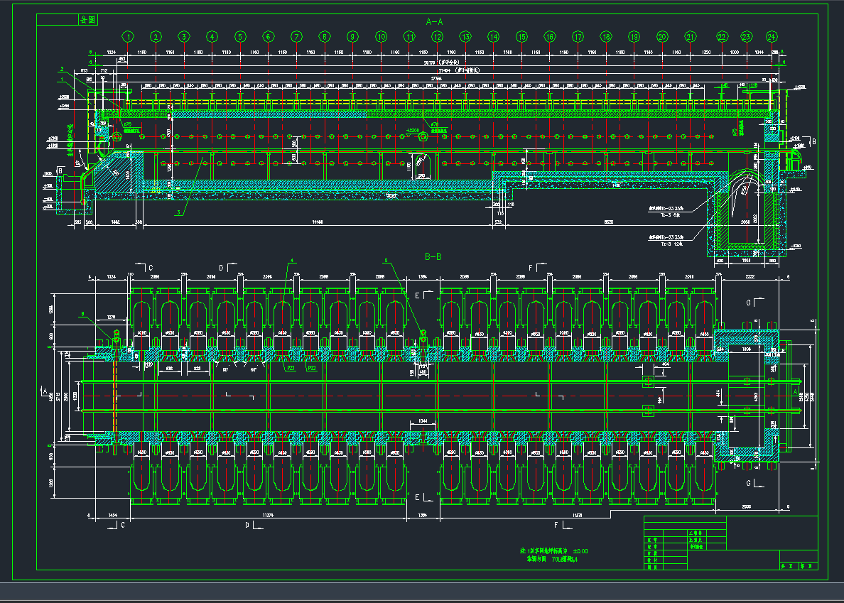Click grid axis bubble number 1

[128, 36]
